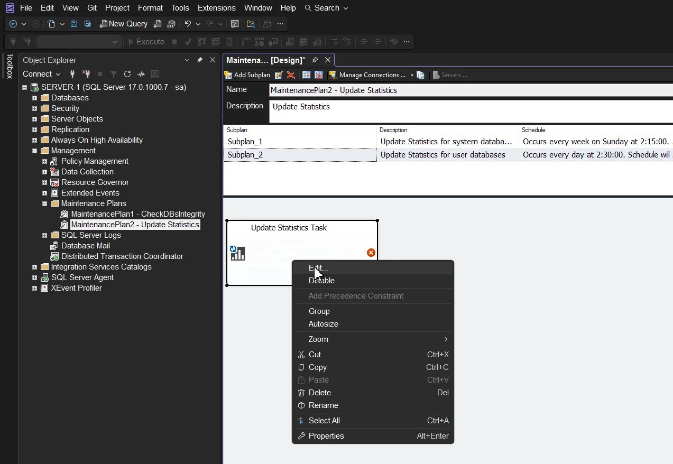This screenshot has height=464, width=673.
Task: Expand the Databases tree node
Action: pyautogui.click(x=35, y=98)
